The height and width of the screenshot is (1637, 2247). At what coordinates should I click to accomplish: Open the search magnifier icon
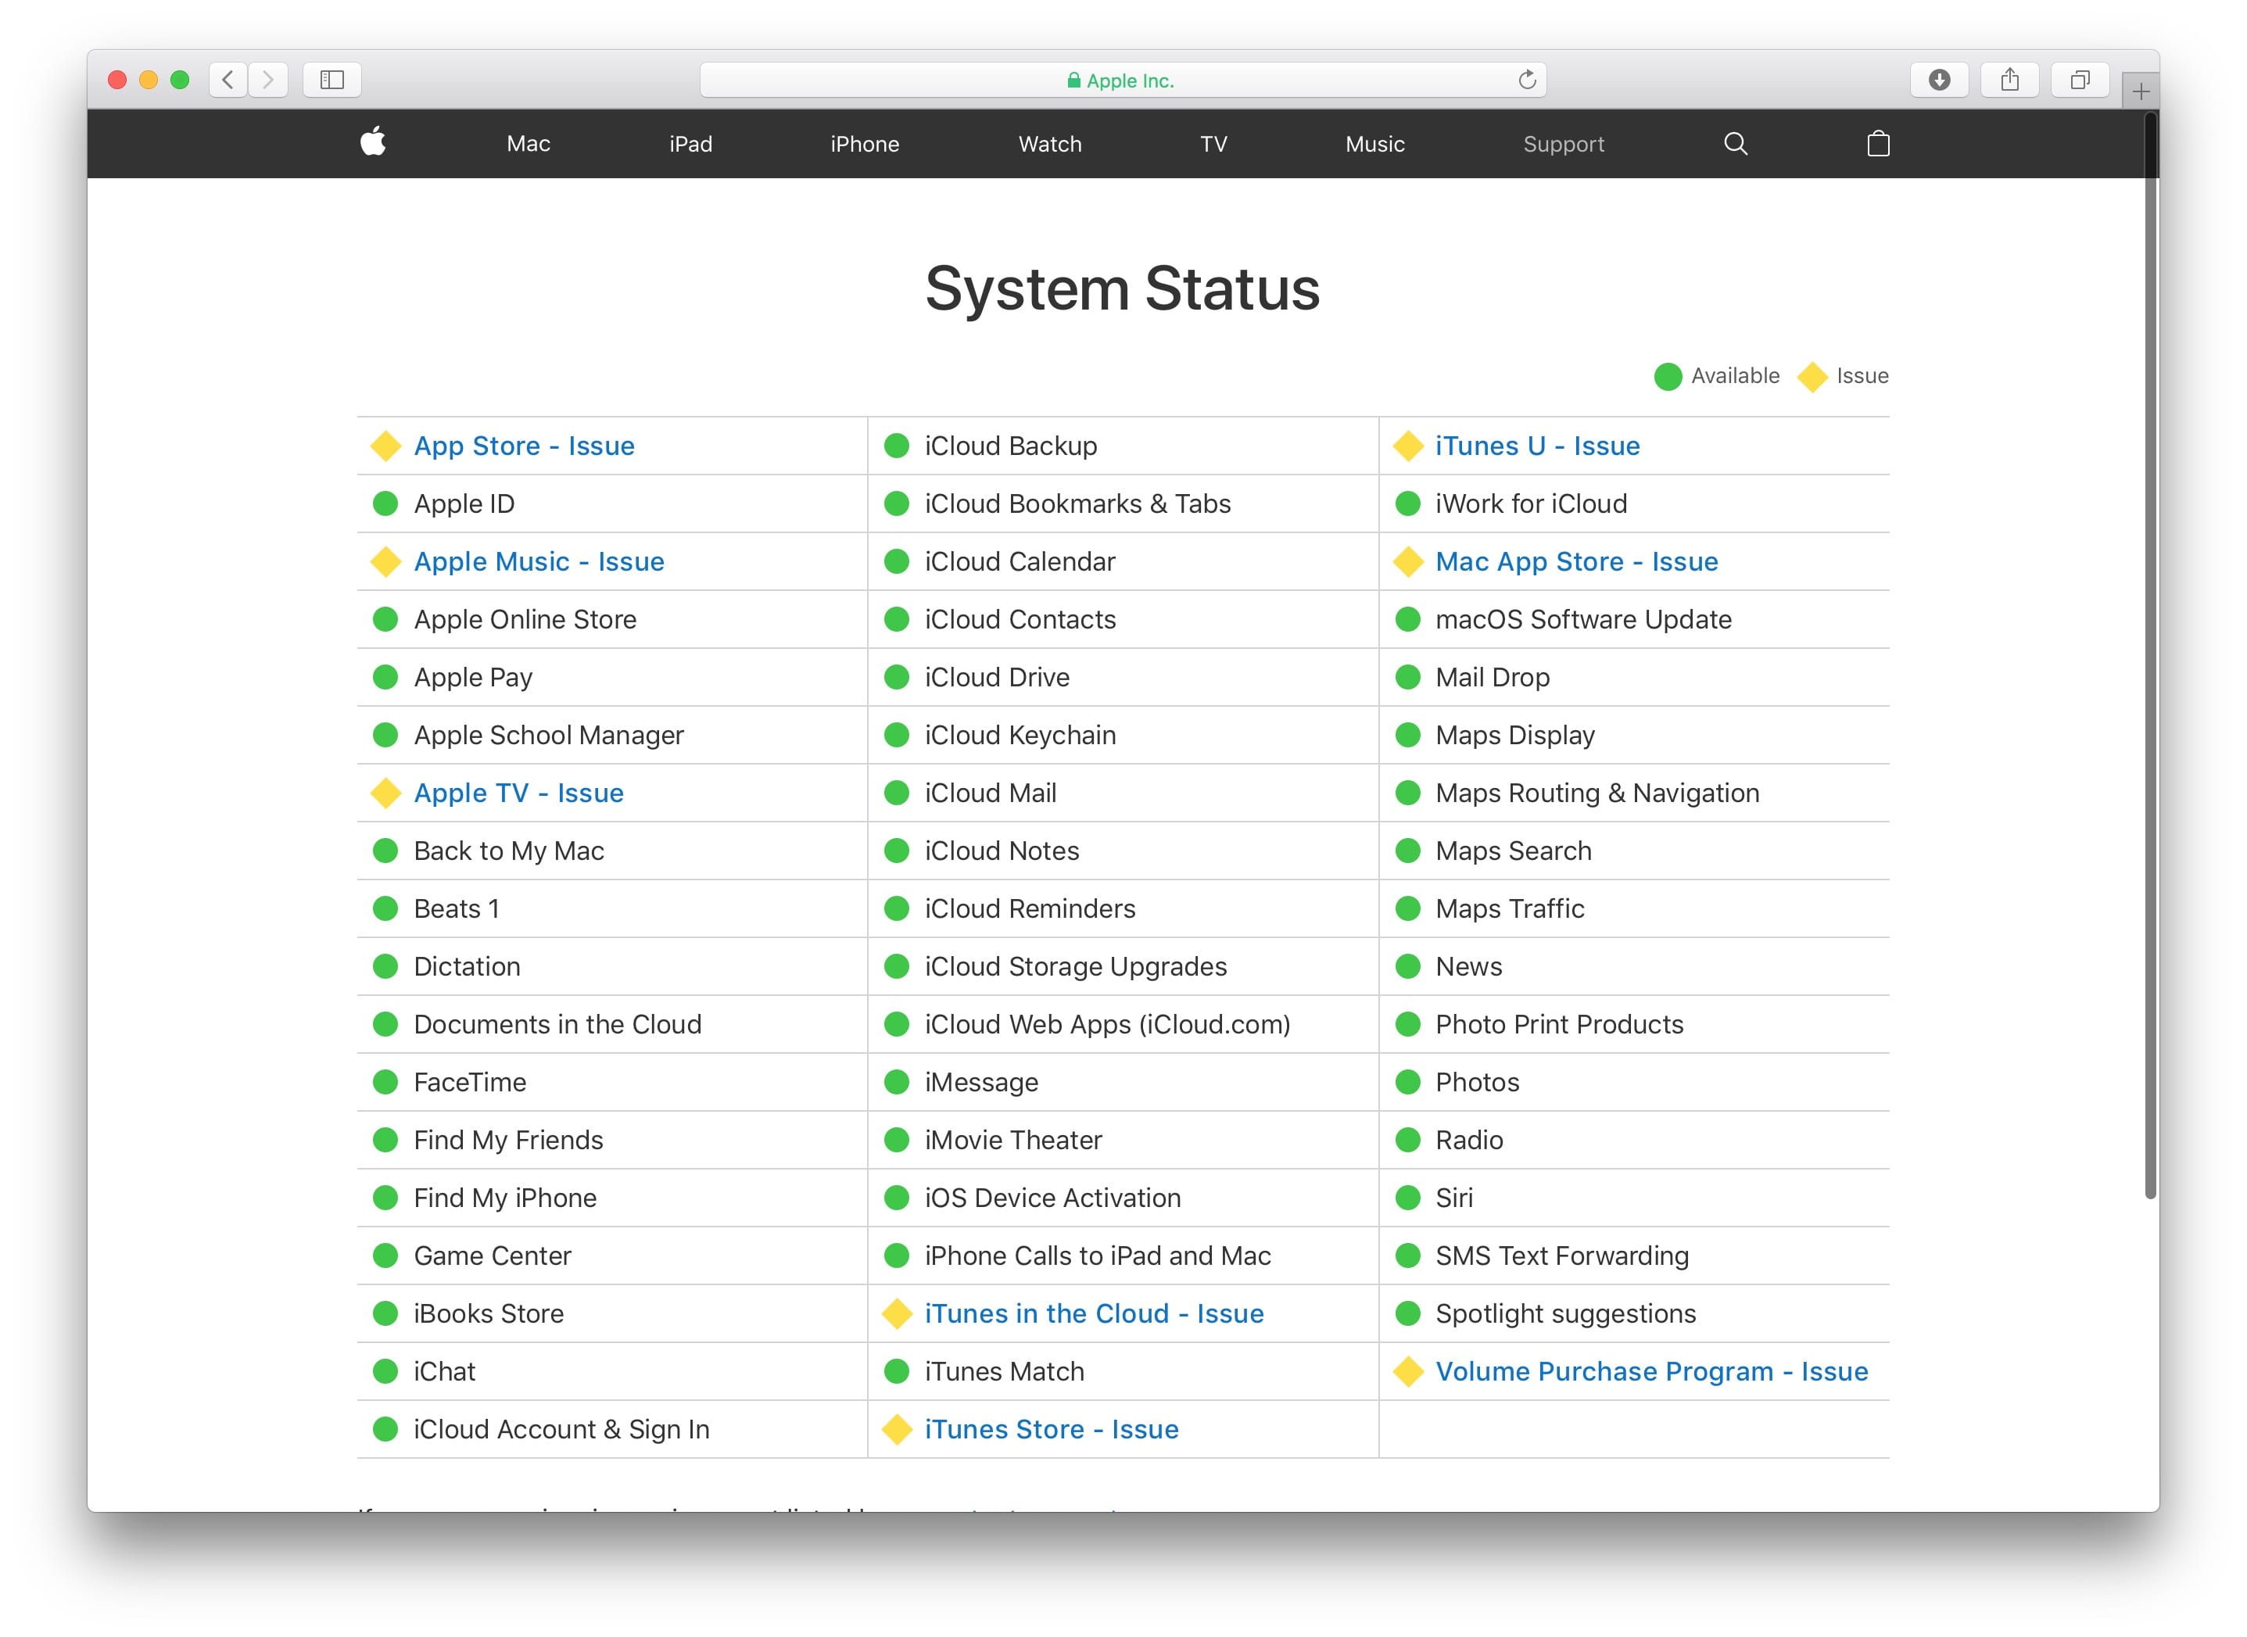[x=1735, y=144]
